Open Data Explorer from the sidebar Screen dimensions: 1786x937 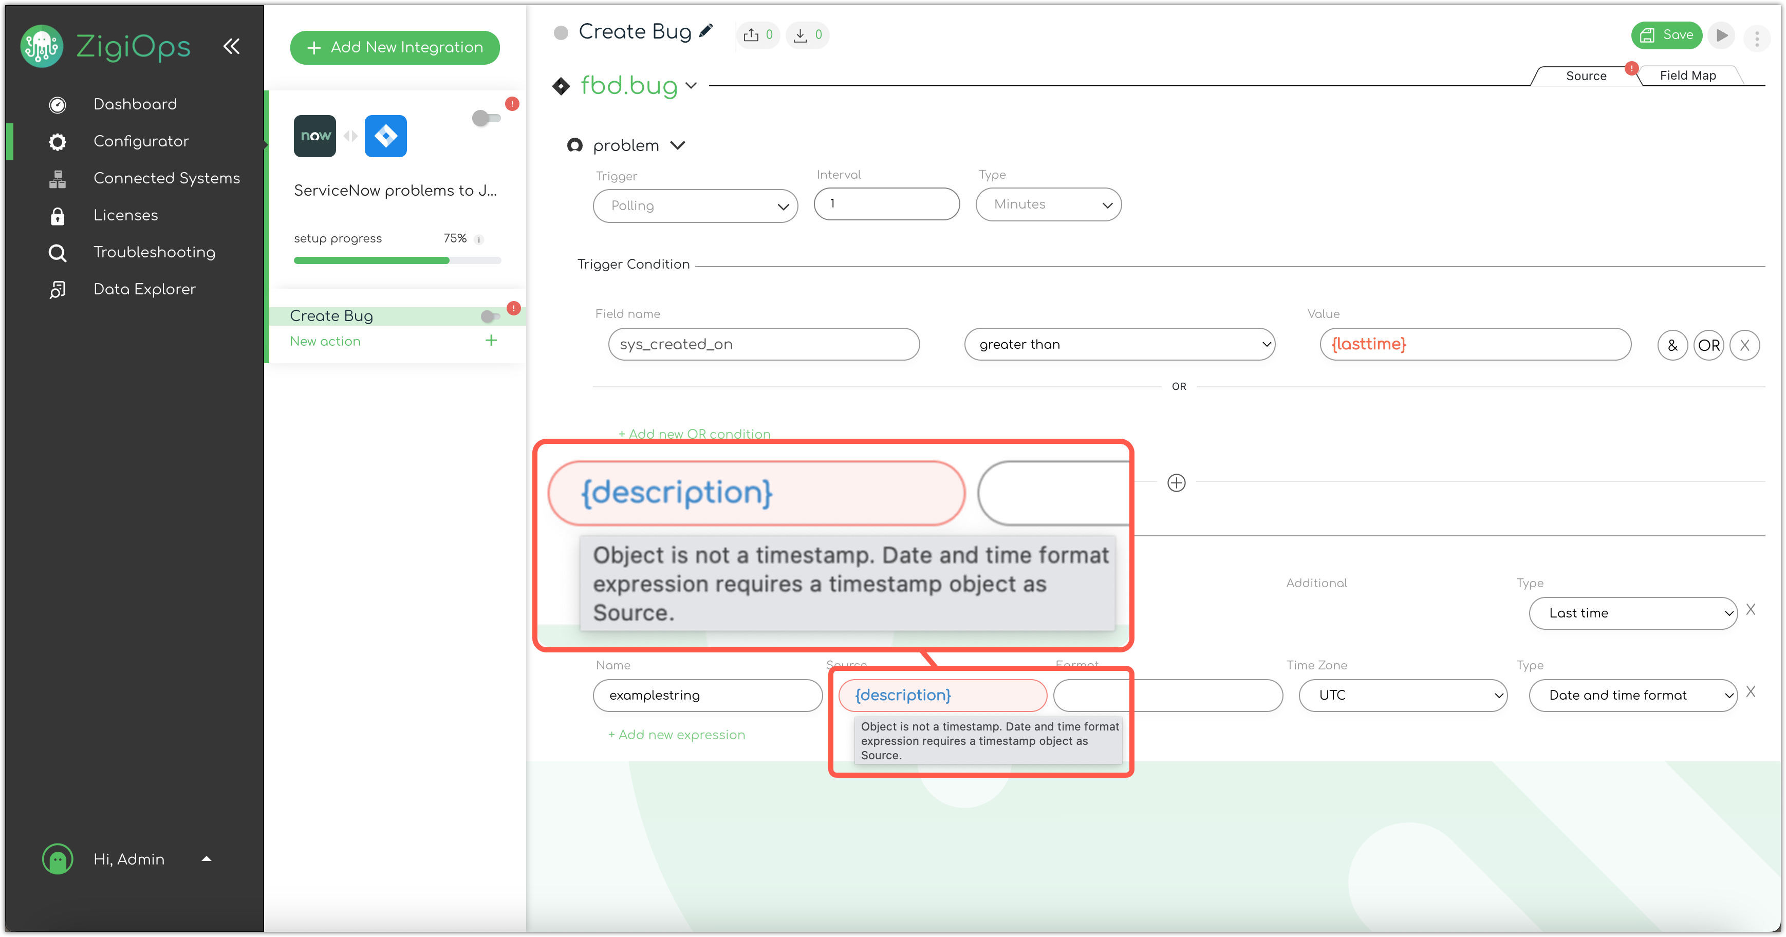[x=144, y=289]
